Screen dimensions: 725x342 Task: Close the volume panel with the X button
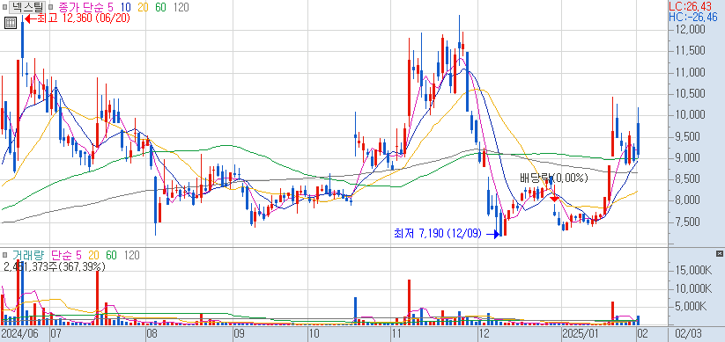click(719, 254)
